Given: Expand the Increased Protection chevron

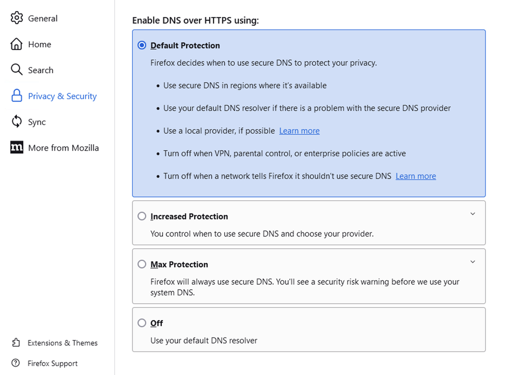Looking at the screenshot, I should click(x=473, y=214).
